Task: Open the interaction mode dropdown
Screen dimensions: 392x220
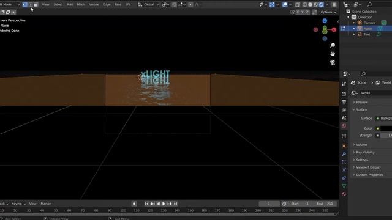Action: [x=10, y=4]
